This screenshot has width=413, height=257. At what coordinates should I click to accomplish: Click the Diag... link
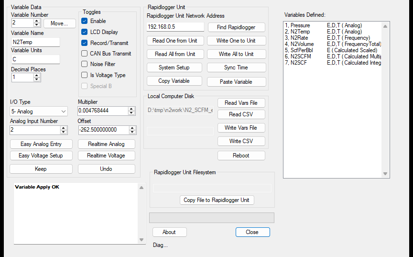pyautogui.click(x=160, y=245)
